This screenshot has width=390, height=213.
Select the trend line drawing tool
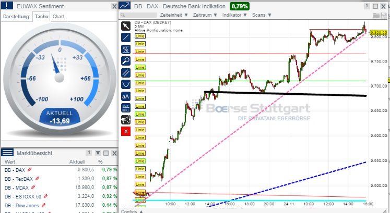tap(126, 37)
